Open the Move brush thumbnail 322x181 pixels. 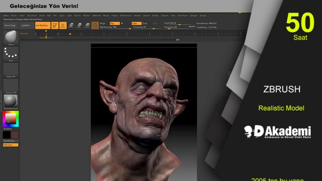click(x=11, y=37)
